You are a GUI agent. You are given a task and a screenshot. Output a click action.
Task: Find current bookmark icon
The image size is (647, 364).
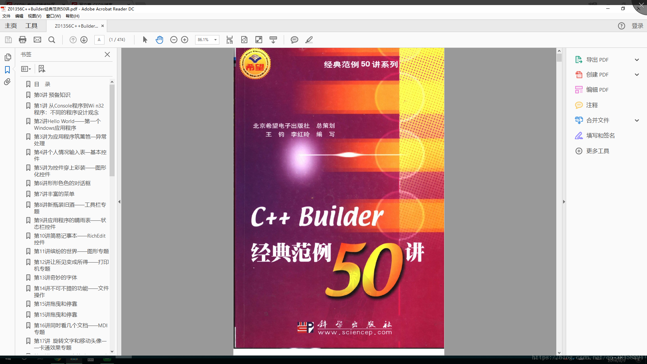pyautogui.click(x=41, y=69)
